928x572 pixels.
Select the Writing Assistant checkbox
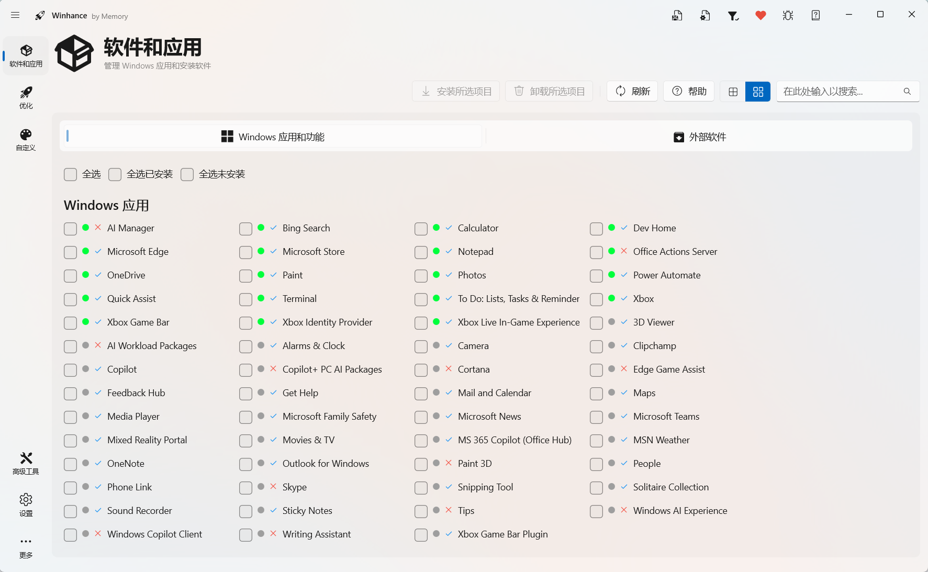pyautogui.click(x=245, y=535)
